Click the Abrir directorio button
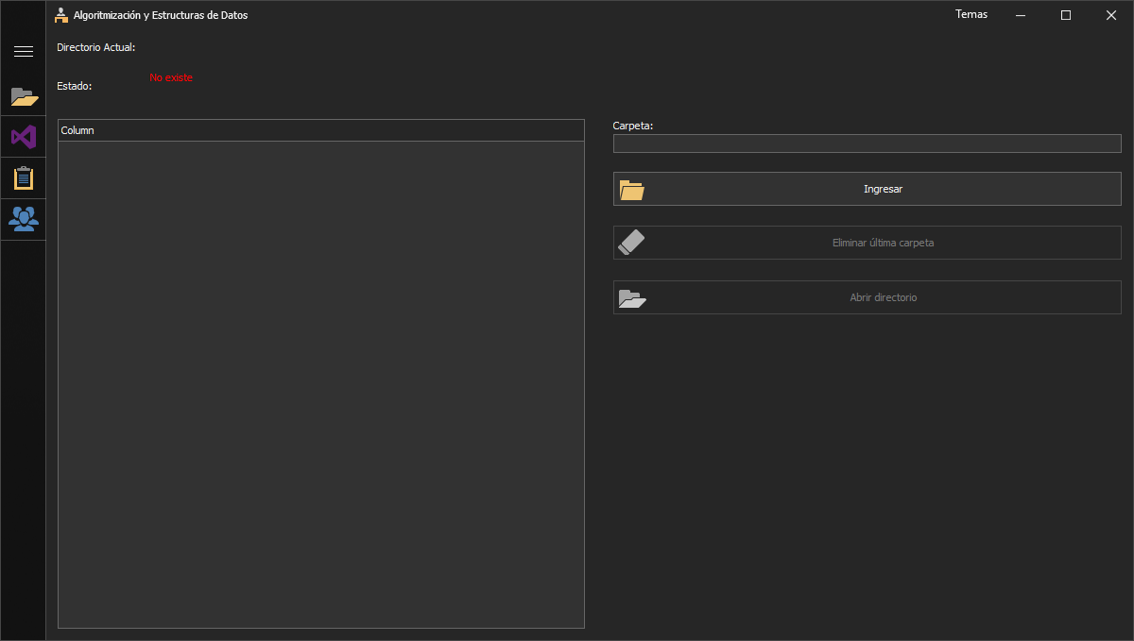The height and width of the screenshot is (641, 1134). point(867,297)
